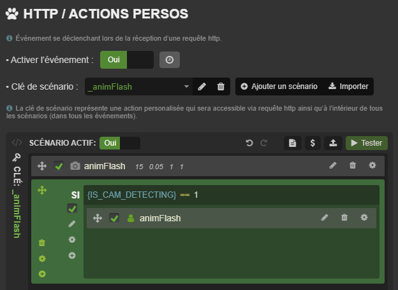Open settings gear of camera animFlash row
The image size is (398, 290).
[x=372, y=166]
